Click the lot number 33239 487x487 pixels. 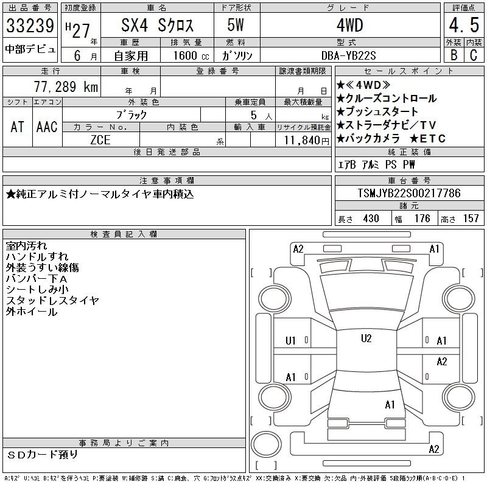(x=30, y=25)
